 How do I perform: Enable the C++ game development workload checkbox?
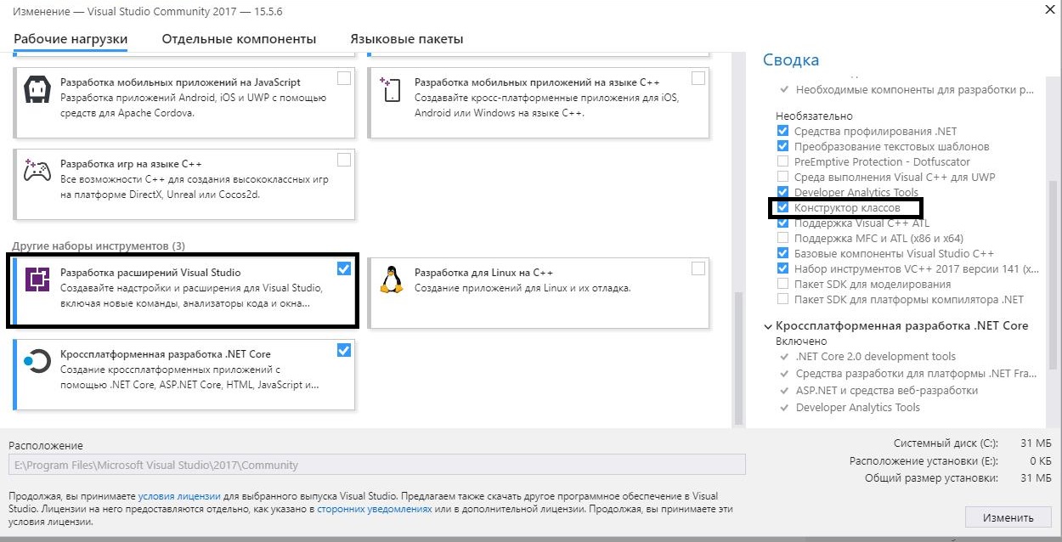point(344,159)
